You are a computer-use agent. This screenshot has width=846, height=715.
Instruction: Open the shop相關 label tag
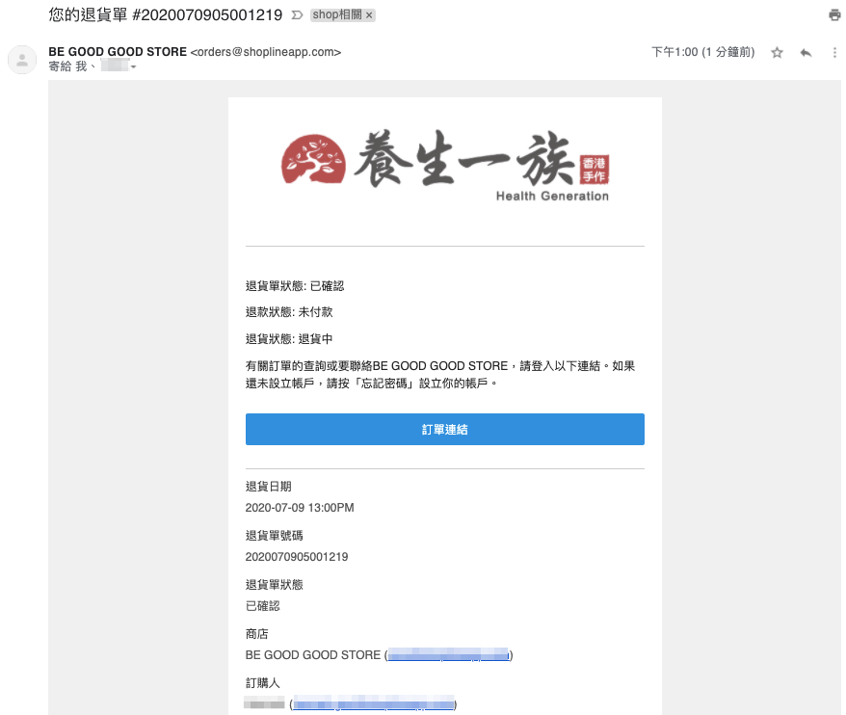click(337, 15)
